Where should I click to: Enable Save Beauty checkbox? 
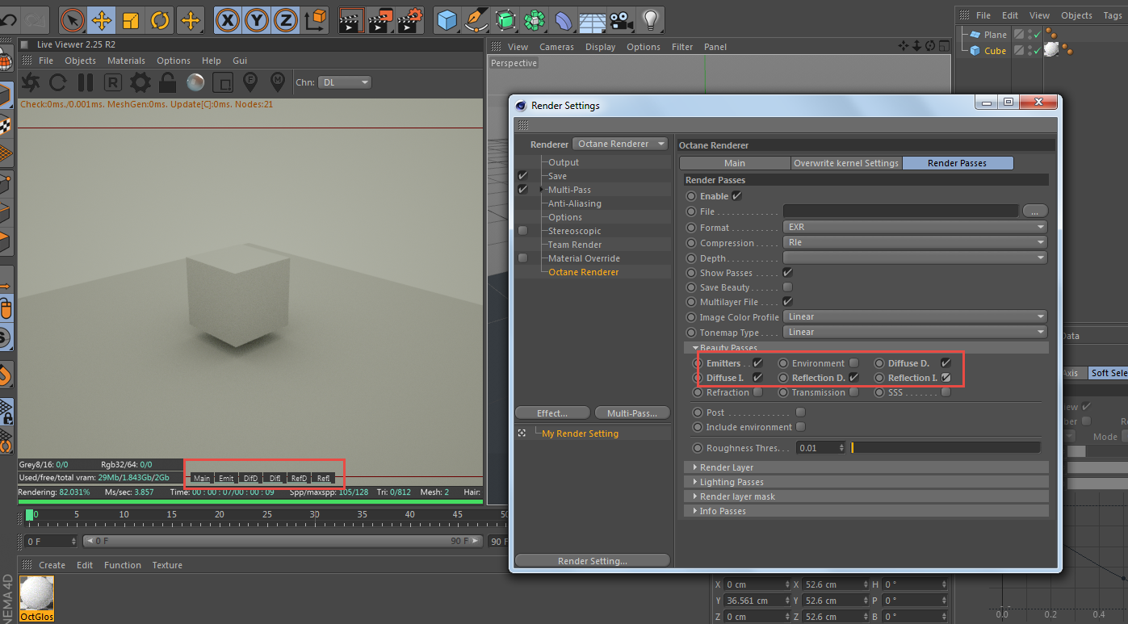coord(788,287)
